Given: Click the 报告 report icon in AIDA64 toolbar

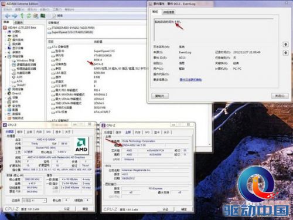Looking at the screenshot, I should (54, 16).
